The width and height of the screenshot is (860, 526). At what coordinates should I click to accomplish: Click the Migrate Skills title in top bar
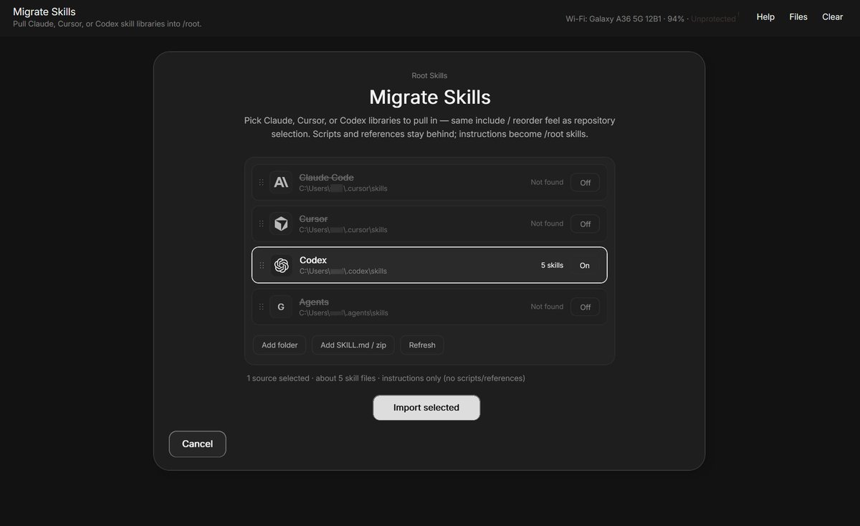click(44, 11)
